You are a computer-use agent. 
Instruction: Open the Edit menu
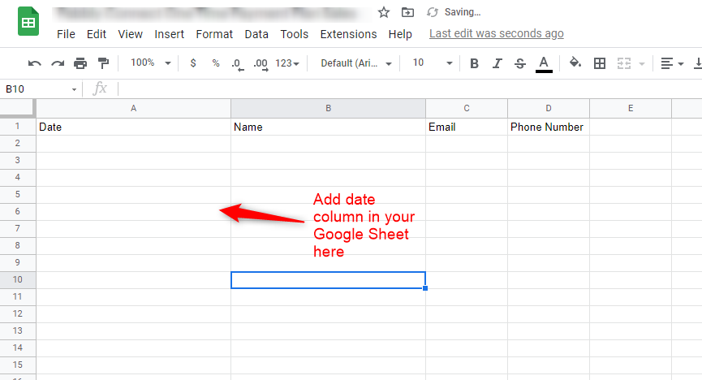(x=97, y=34)
